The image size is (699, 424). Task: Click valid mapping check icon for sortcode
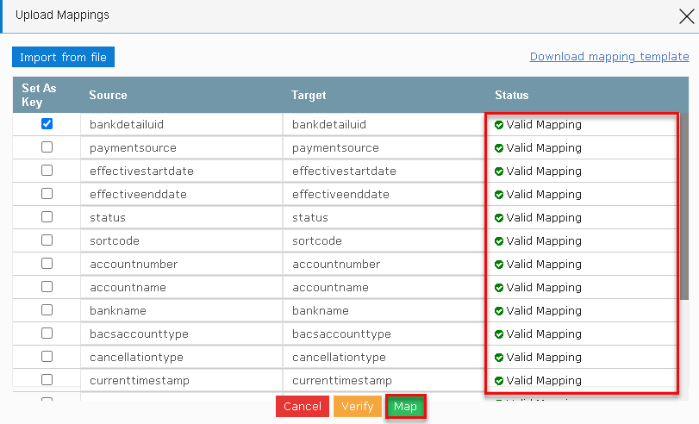499,241
